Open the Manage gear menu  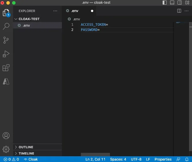pyautogui.click(x=6, y=149)
